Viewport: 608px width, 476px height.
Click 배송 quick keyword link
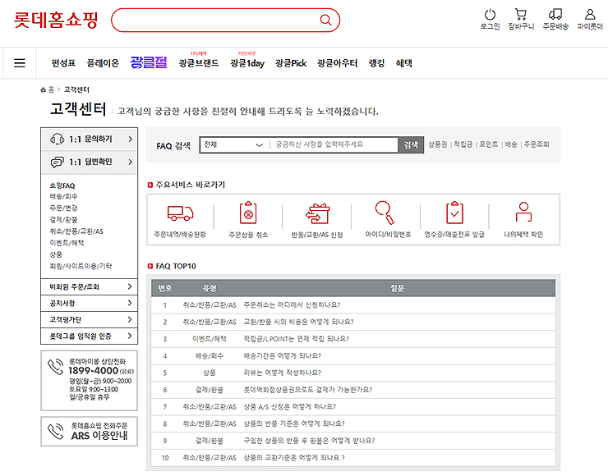(x=511, y=144)
